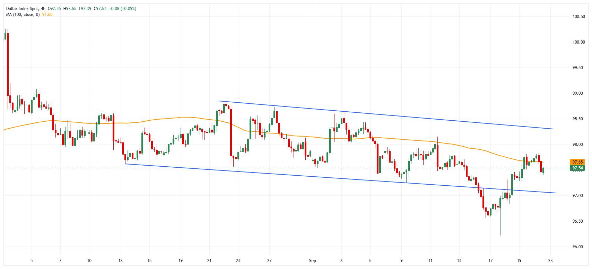Click the green 97.54 last price tag
Viewport: 592px width, 269px height.
pos(577,168)
